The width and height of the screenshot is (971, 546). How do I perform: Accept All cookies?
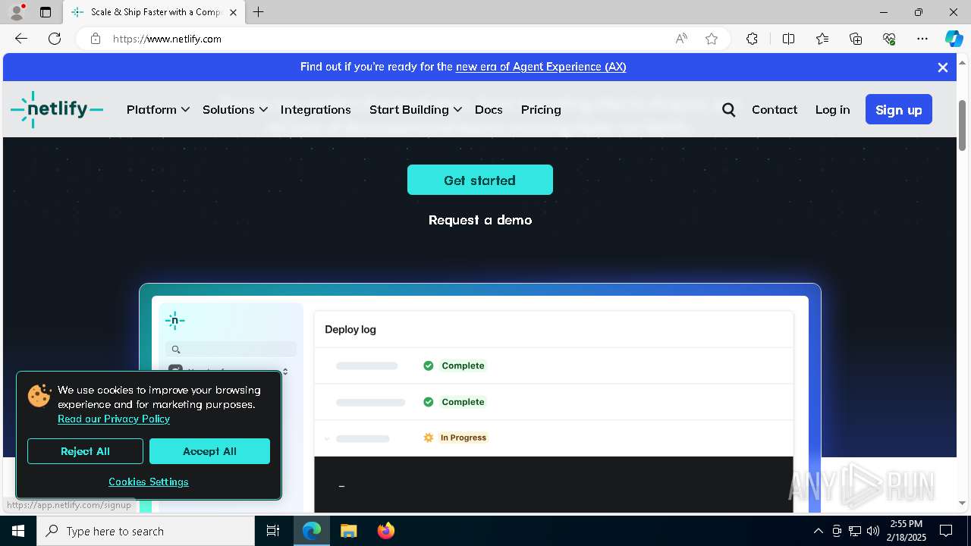(x=209, y=451)
